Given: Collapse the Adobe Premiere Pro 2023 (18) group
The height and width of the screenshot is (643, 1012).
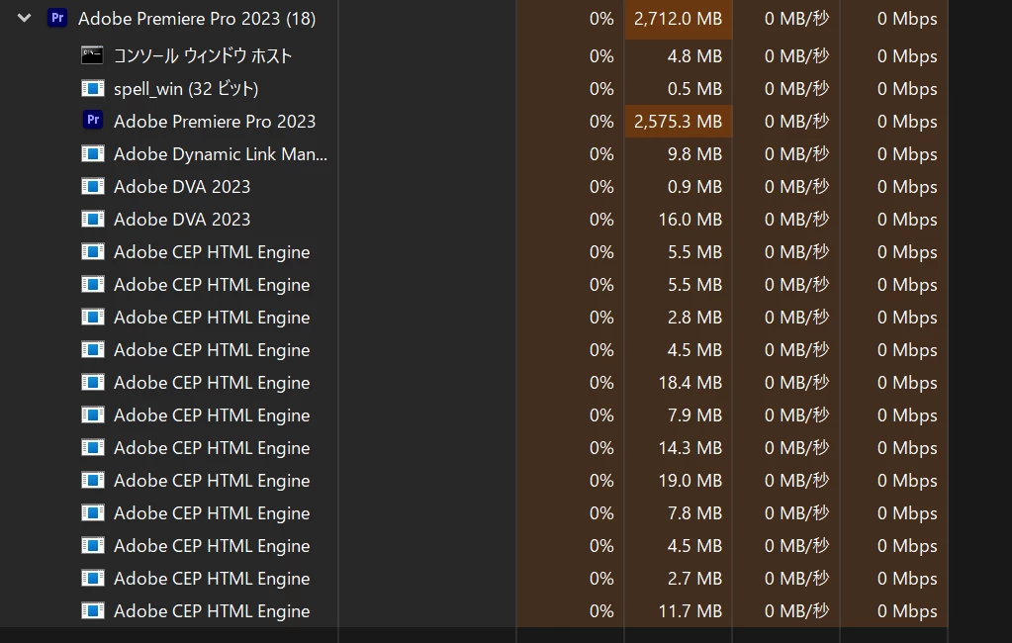Looking at the screenshot, I should tap(25, 18).
